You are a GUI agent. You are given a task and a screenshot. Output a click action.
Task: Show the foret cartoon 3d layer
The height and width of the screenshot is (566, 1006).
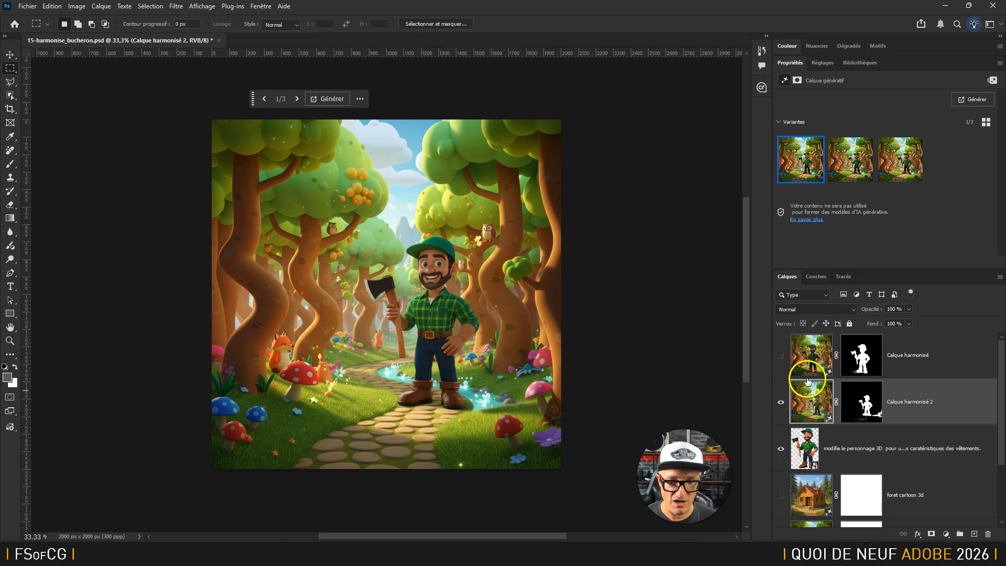point(781,495)
